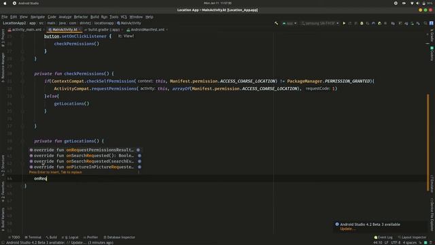Open the Window menu
Image resolution: width=435 pixels, height=245 pixels.
[136, 17]
